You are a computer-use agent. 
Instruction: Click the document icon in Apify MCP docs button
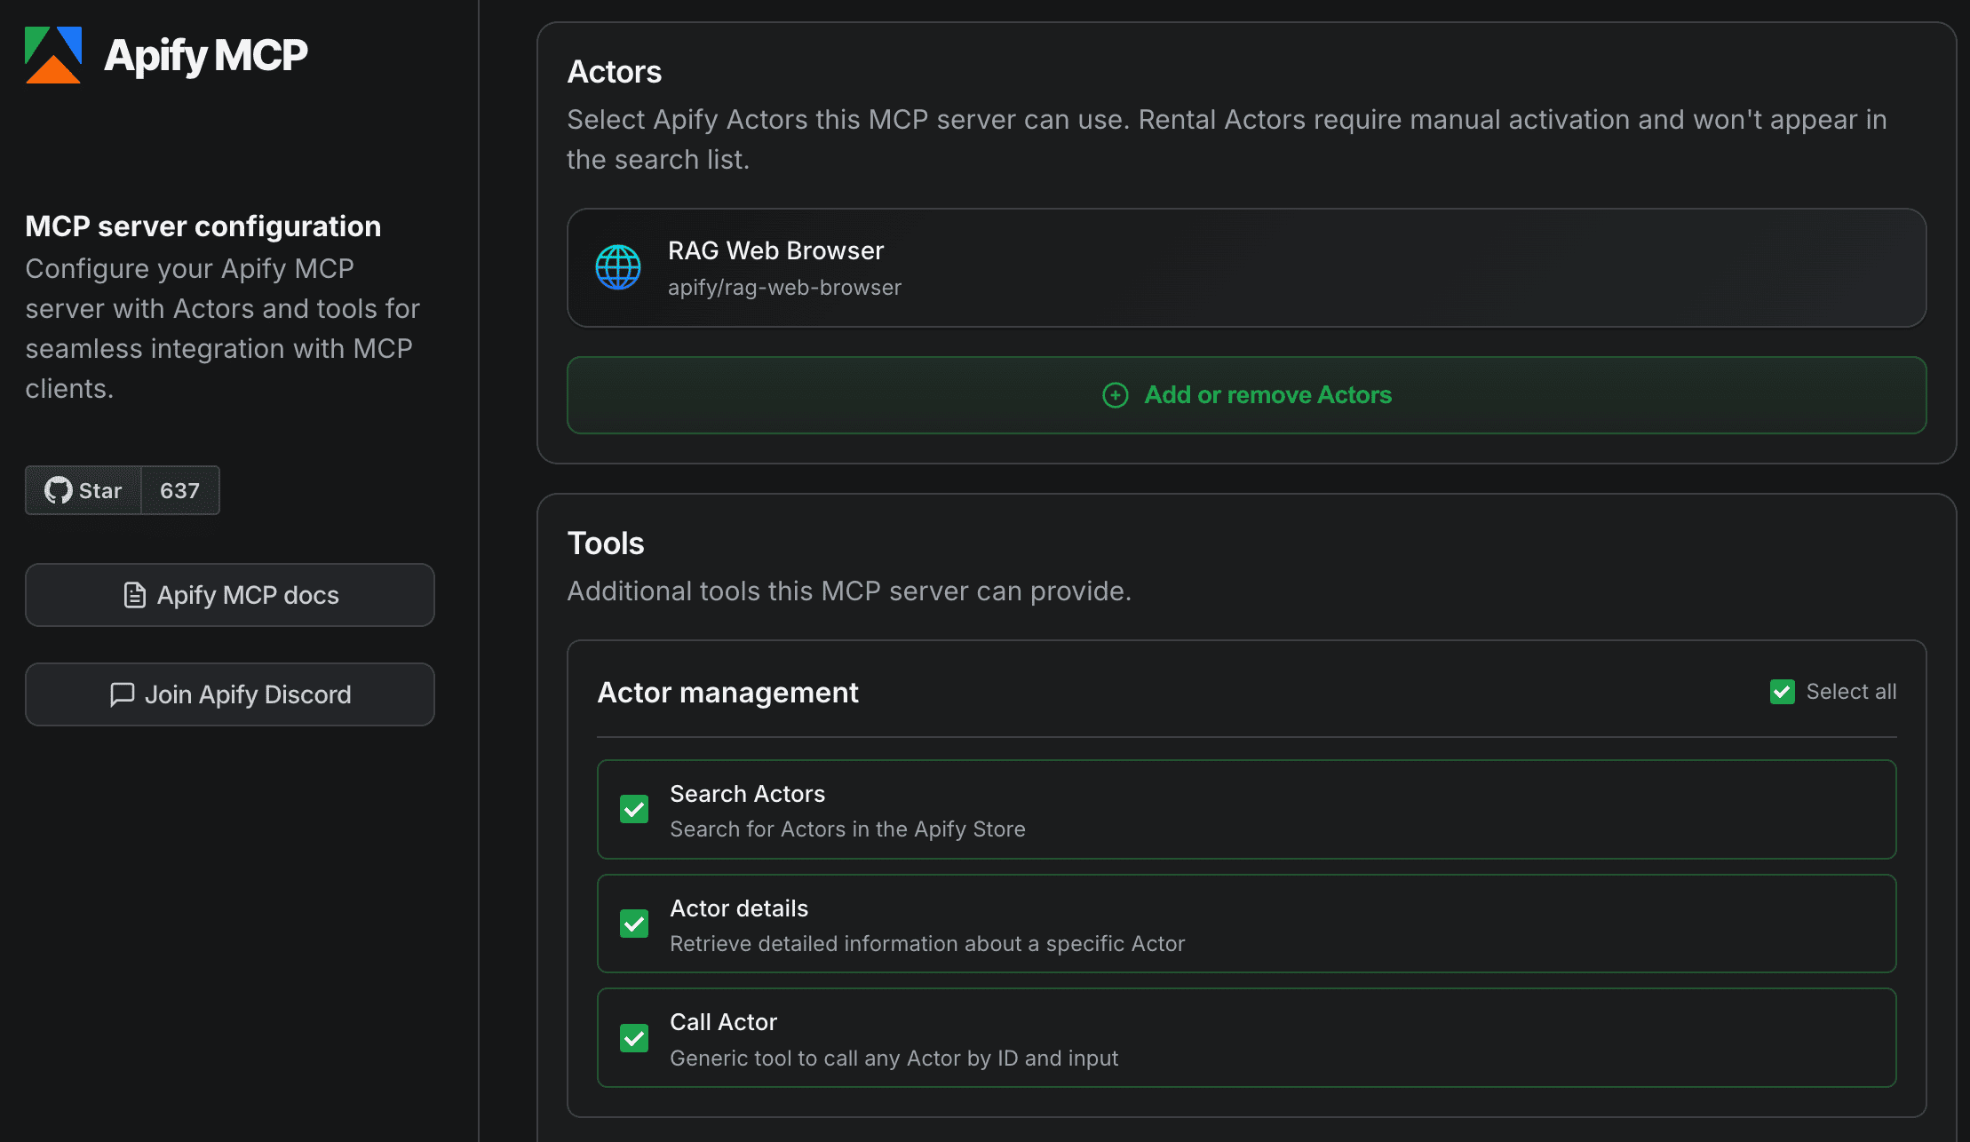(x=133, y=595)
